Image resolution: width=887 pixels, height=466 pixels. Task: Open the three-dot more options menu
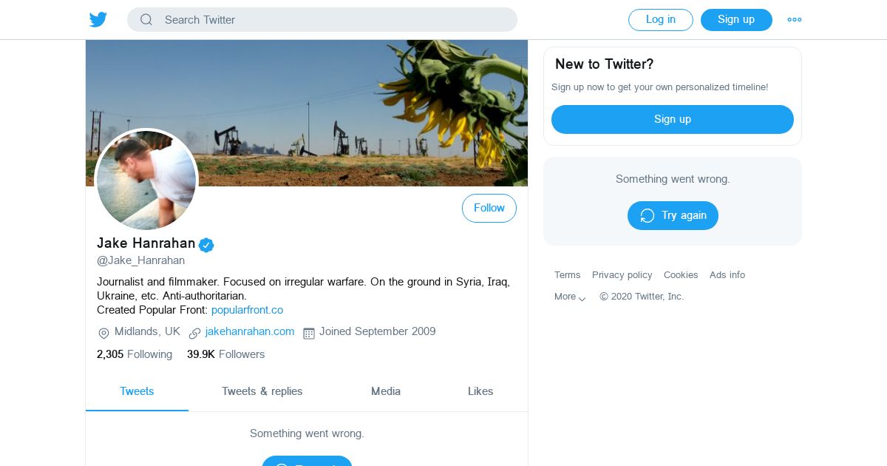tap(795, 20)
